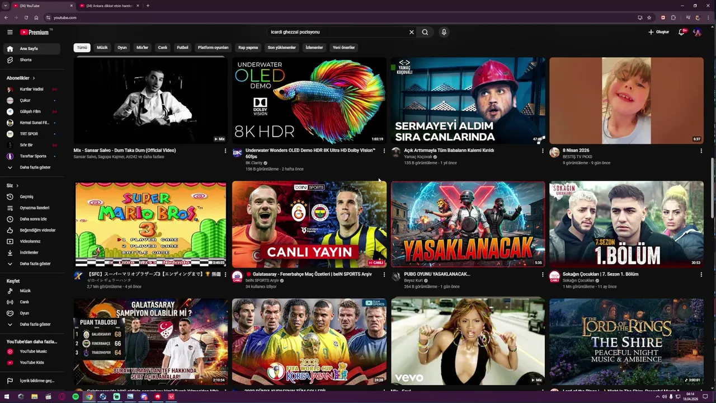716x403 pixels.
Task: Clear the search box with X
Action: point(412,32)
